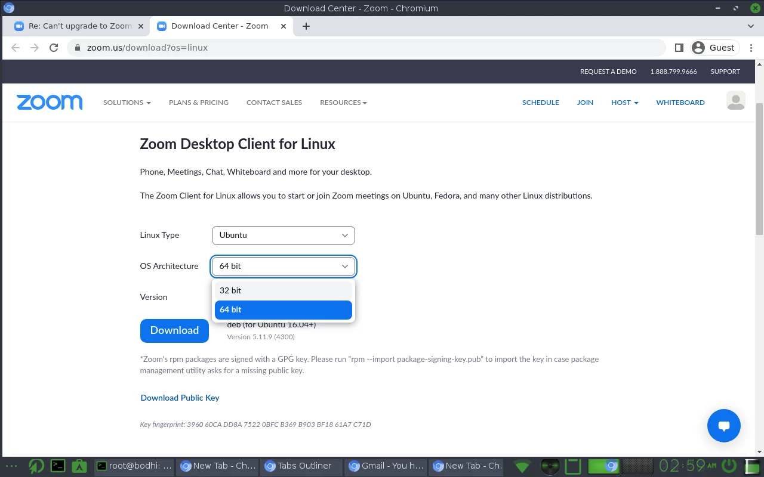764x477 pixels.
Task: Select the active virtual desktop pager
Action: [604, 466]
